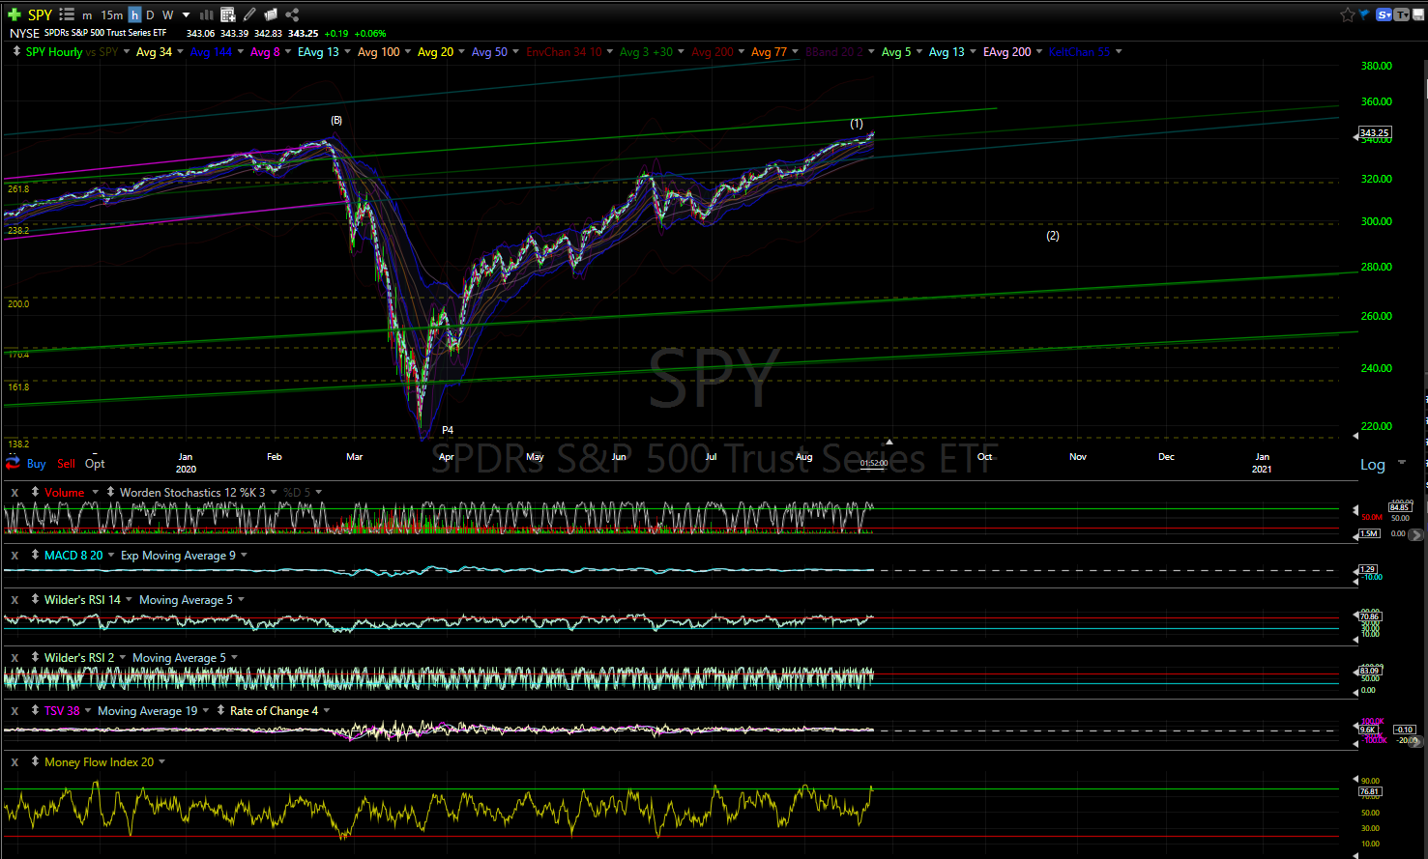The width and height of the screenshot is (1428, 859).
Task: Click the (2) wave label
Action: point(1052,236)
